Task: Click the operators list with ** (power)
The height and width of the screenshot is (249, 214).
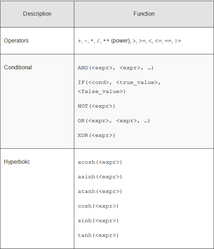Action: point(129,41)
